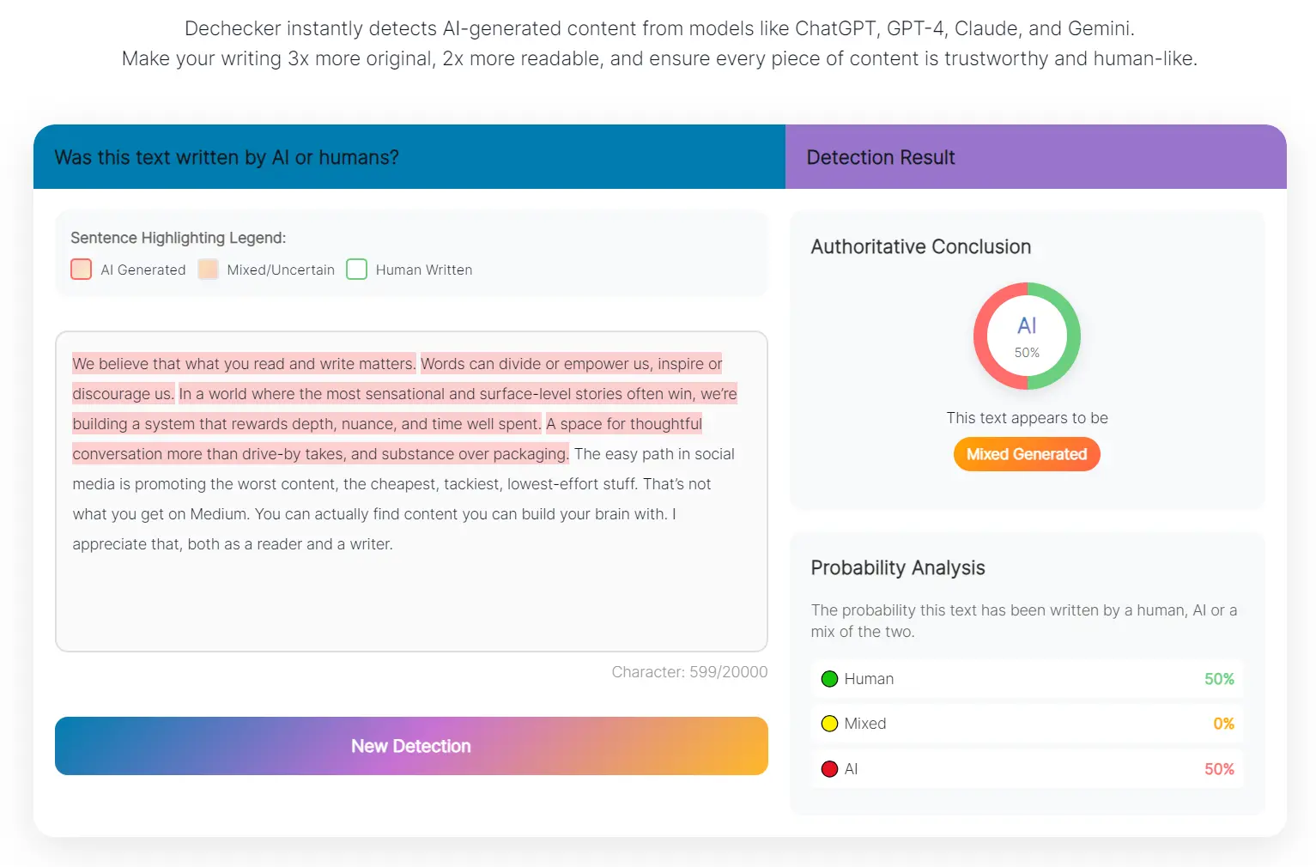The height and width of the screenshot is (867, 1316).
Task: Toggle the Human Written highlighting option
Action: click(x=356, y=269)
